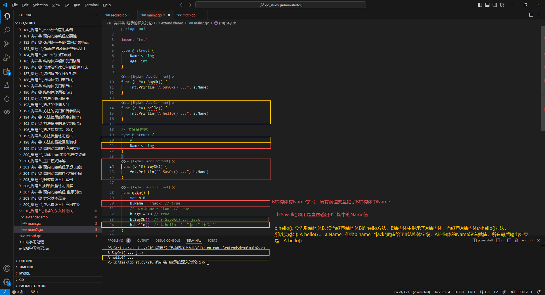Open the notifications bell in status bar
This screenshot has height=295, width=545.
[x=539, y=292]
